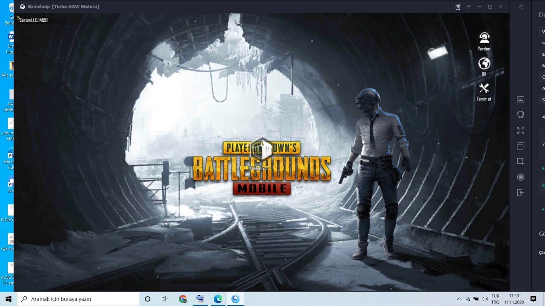Open Task View on the taskbar

tap(165, 299)
